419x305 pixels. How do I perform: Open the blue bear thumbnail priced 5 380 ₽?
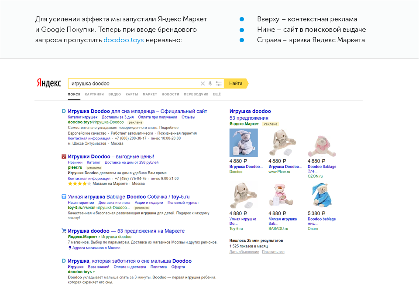tap(322, 195)
